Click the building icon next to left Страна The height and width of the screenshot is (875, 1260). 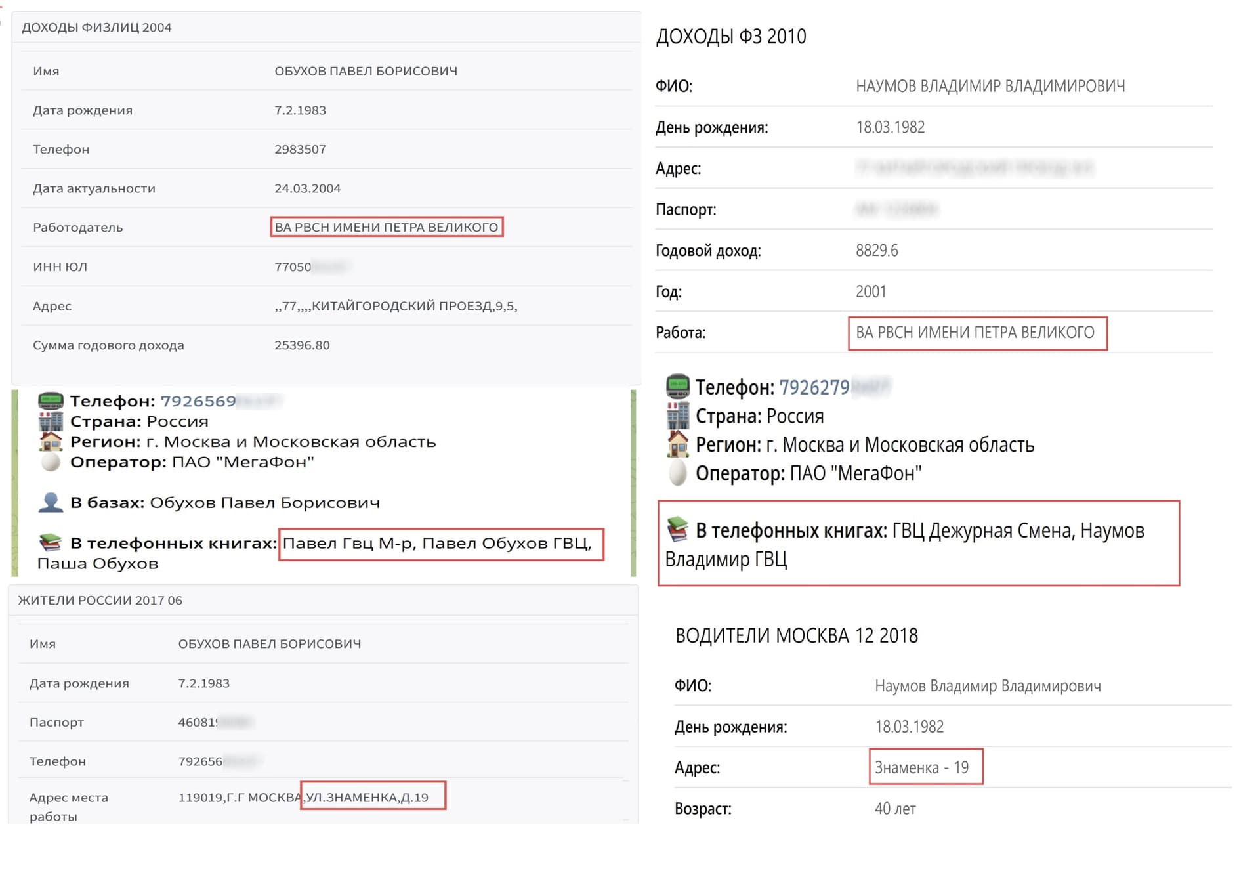click(51, 421)
